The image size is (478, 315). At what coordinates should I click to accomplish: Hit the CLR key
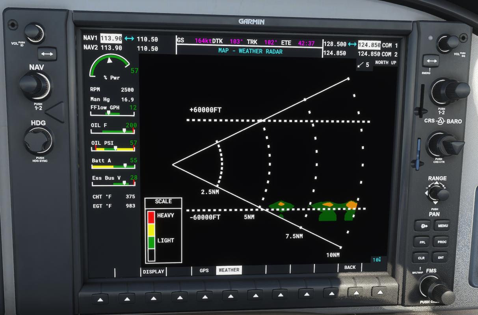(421, 258)
